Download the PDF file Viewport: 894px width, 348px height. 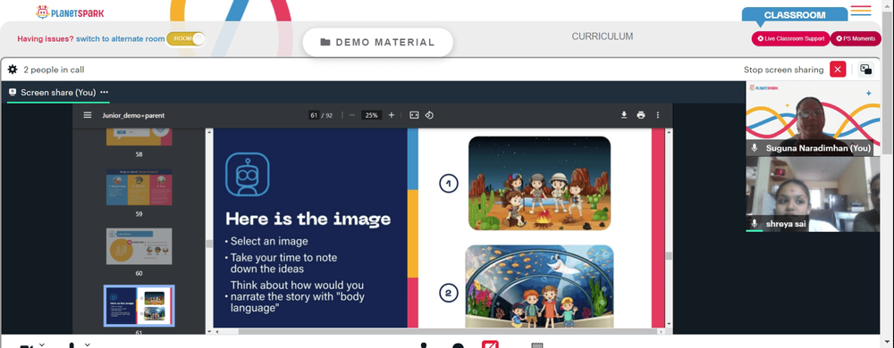coord(624,115)
